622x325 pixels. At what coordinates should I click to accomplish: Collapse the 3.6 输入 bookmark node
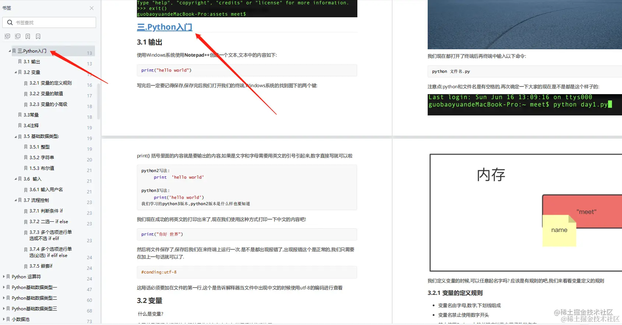click(15, 179)
